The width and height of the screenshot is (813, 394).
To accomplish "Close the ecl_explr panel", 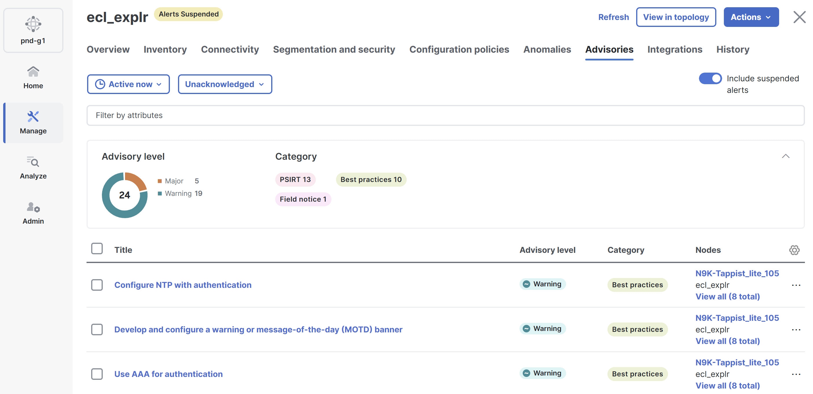I will (x=799, y=17).
